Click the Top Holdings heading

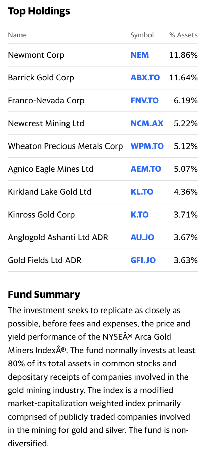tap(39, 11)
